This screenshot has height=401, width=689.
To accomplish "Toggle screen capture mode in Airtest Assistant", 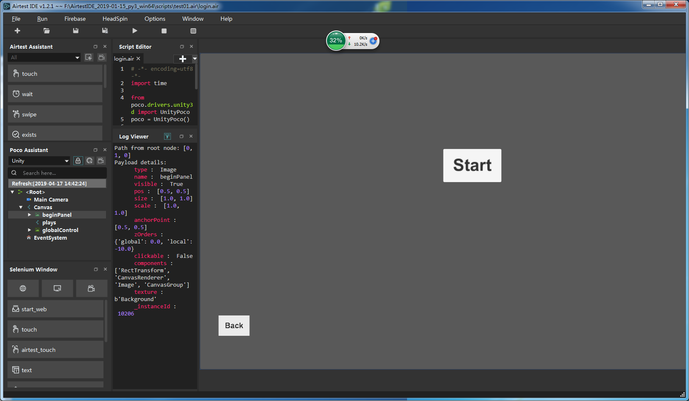I will tap(89, 57).
